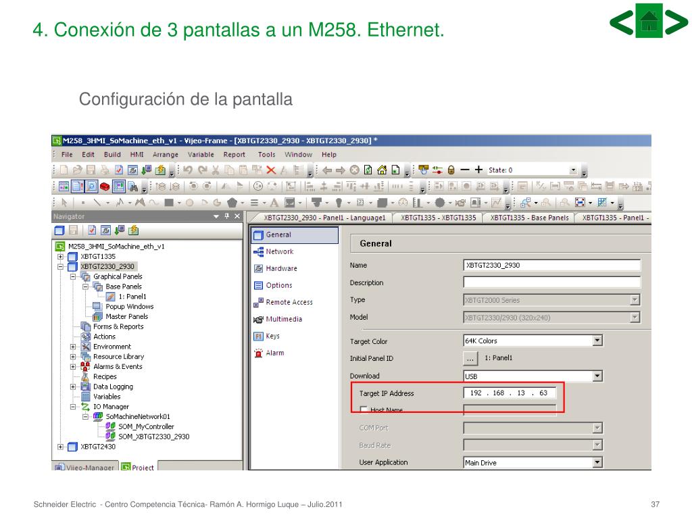692x519 pixels.
Task: Switch to XBTGT2330_2930 - Panel1 - Language1 tab
Action: click(324, 218)
